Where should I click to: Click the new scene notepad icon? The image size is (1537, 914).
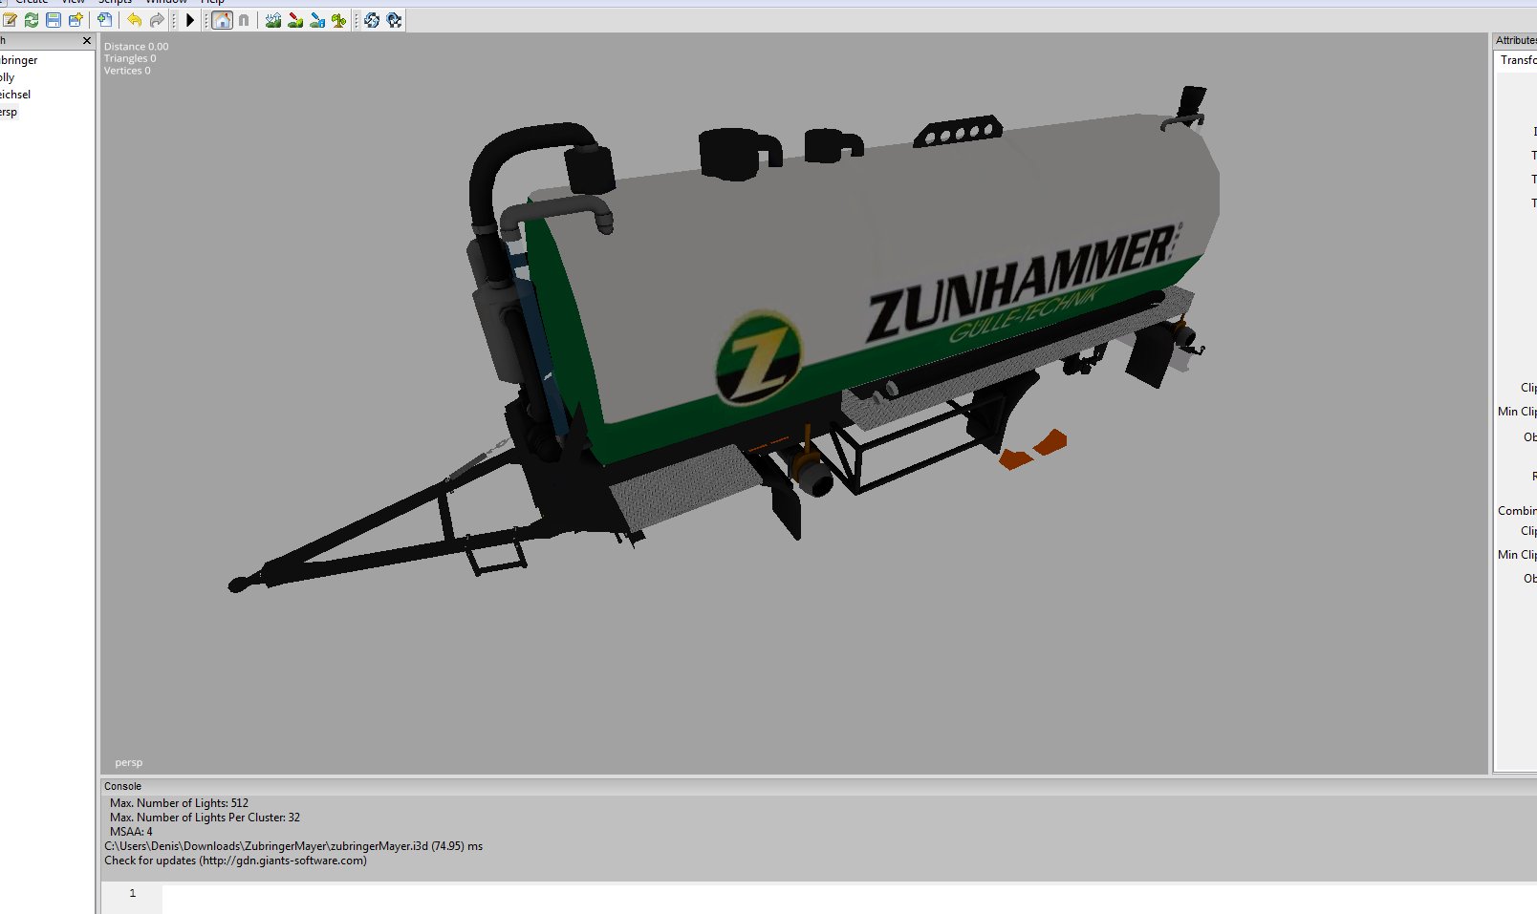click(10, 20)
